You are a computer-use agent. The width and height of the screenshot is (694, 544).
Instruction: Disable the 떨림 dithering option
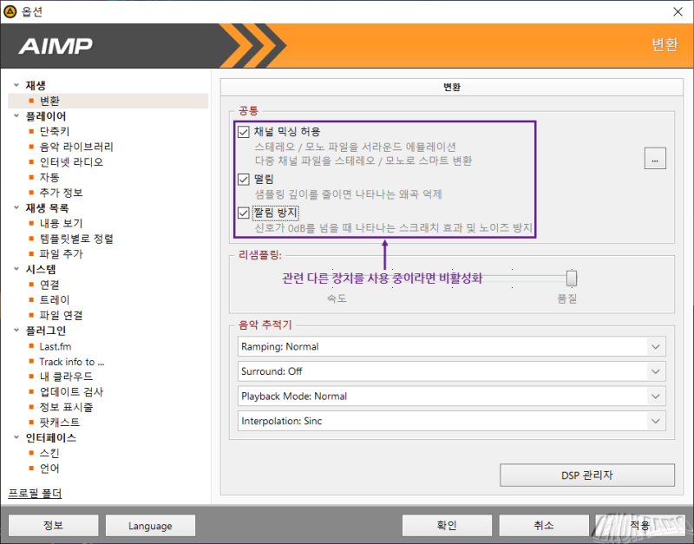point(244,179)
